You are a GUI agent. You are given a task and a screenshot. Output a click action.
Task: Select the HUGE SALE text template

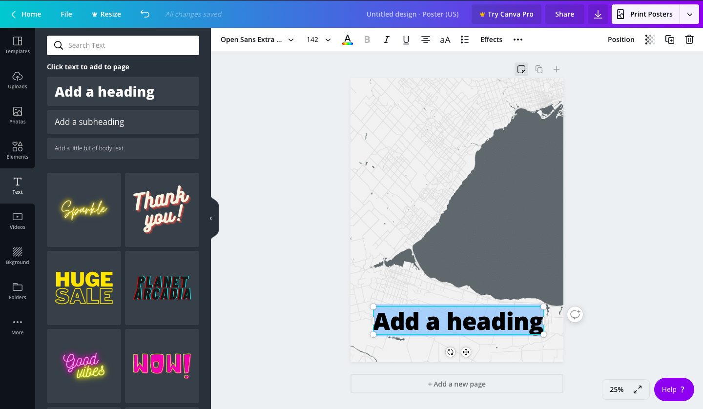84,288
